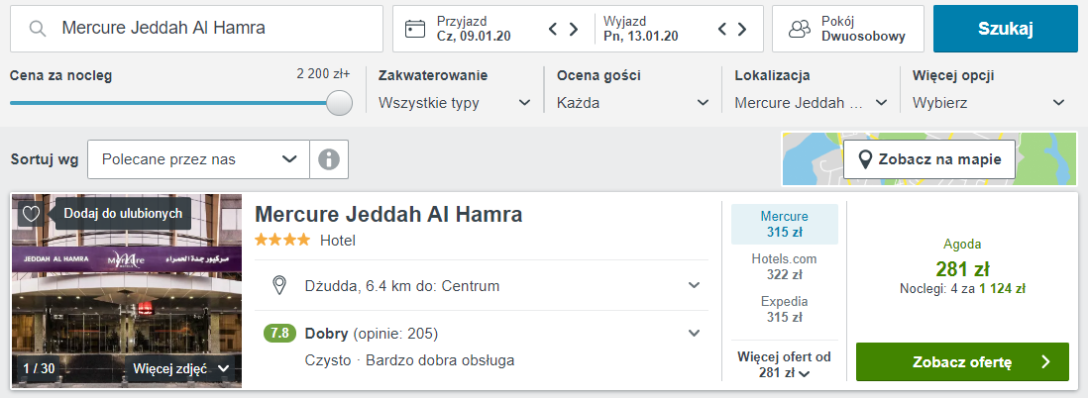Open the Zakwaterowanie type dropdown
The height and width of the screenshot is (398, 1088).
coord(454,103)
